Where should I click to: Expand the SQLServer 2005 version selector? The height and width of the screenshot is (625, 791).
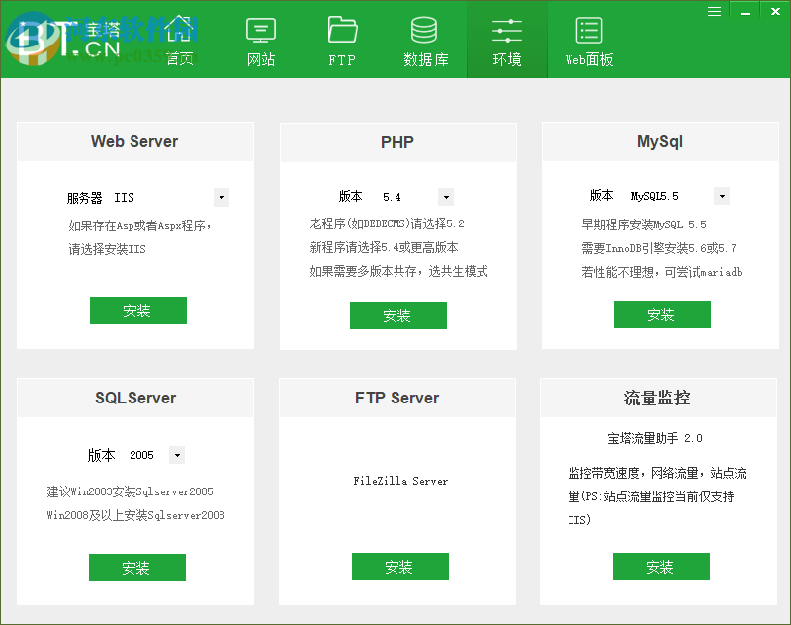(x=176, y=455)
